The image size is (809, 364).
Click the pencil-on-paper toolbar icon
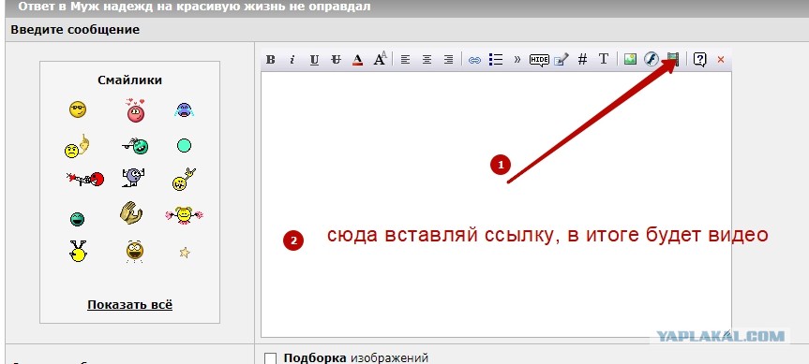pyautogui.click(x=561, y=60)
